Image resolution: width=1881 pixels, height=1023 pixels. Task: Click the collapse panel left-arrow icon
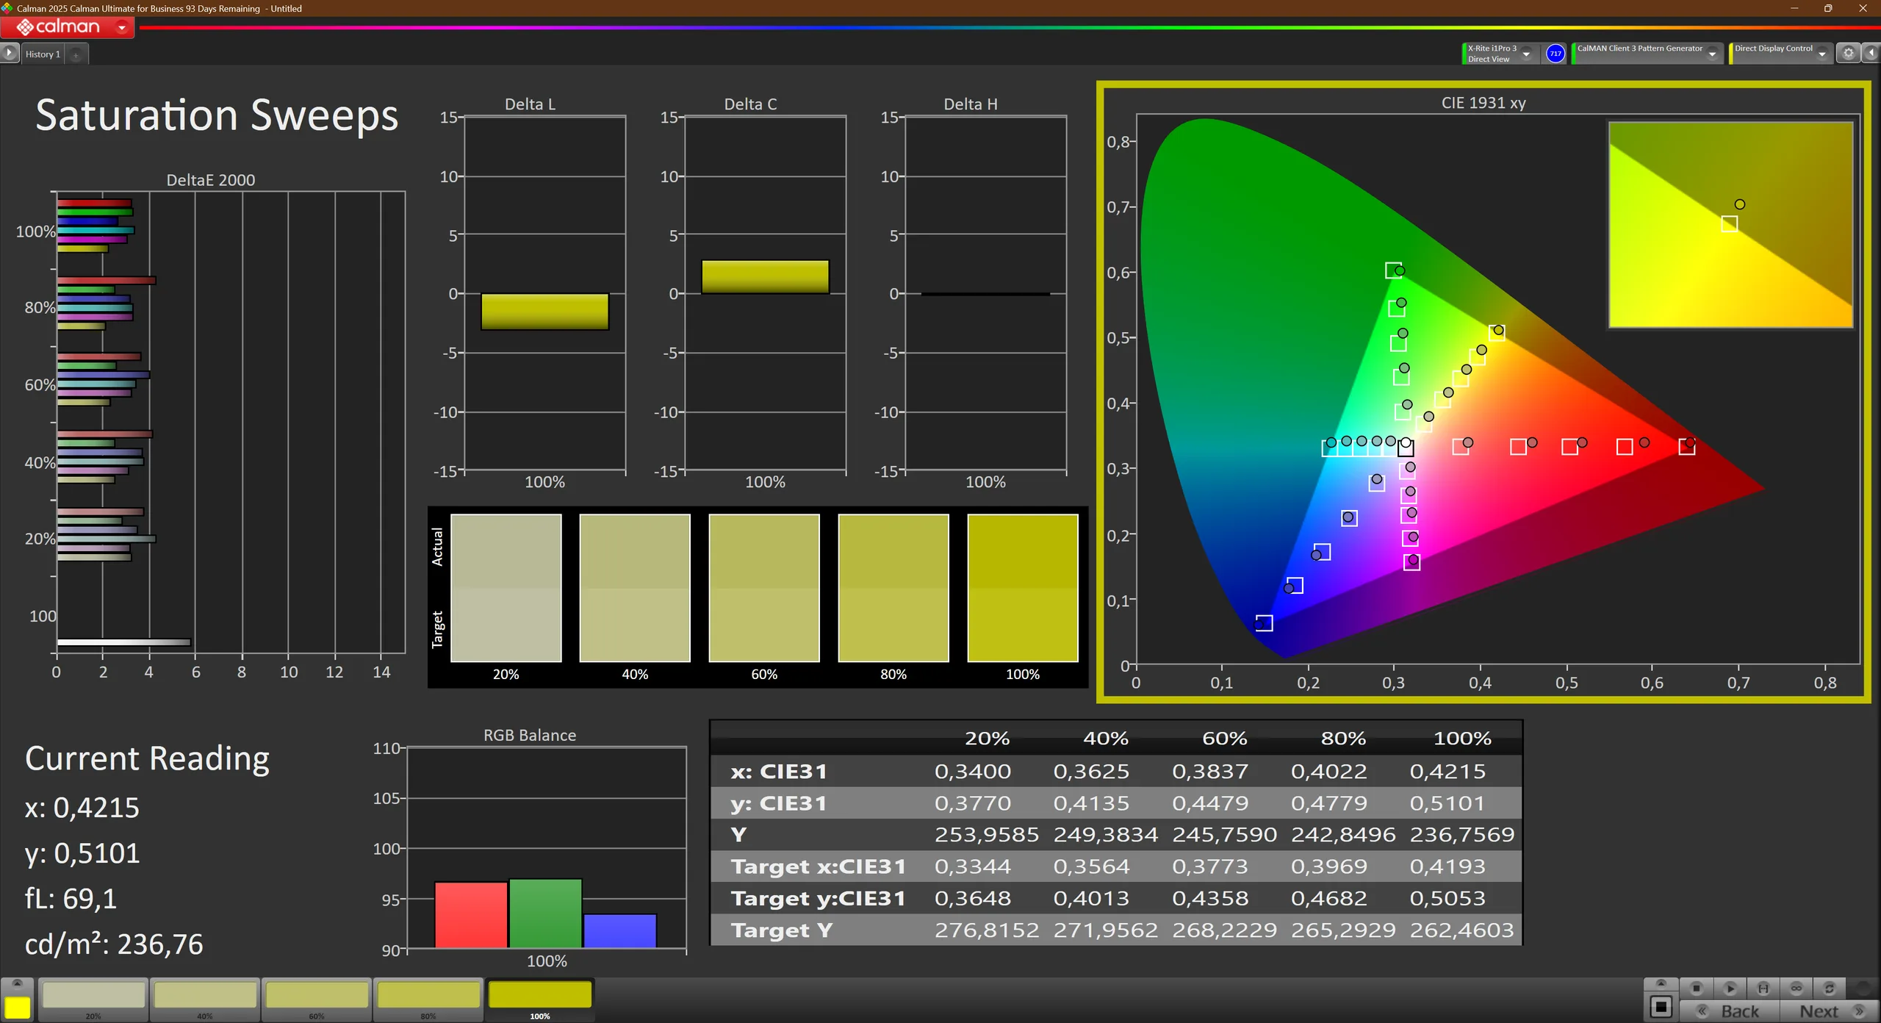point(1871,54)
